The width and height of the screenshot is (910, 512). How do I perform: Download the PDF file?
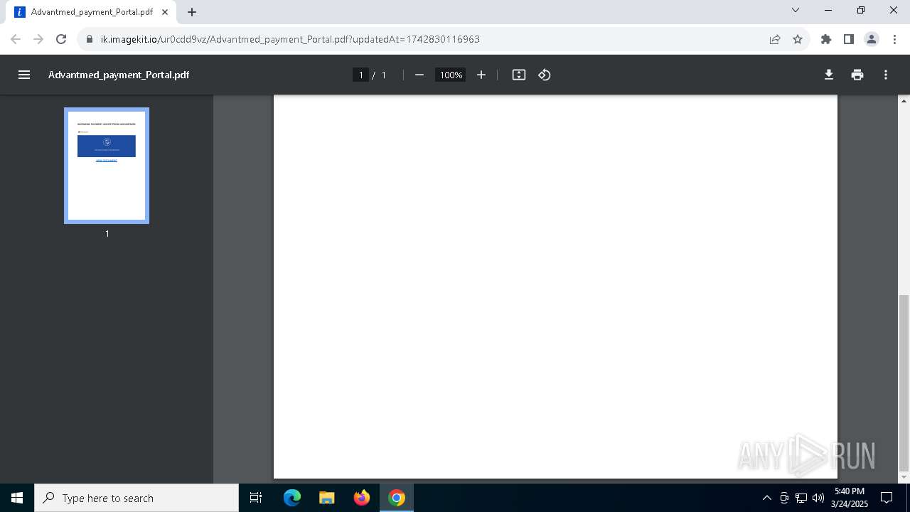click(x=829, y=75)
